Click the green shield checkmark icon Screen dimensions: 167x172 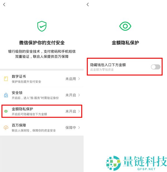click(42, 26)
